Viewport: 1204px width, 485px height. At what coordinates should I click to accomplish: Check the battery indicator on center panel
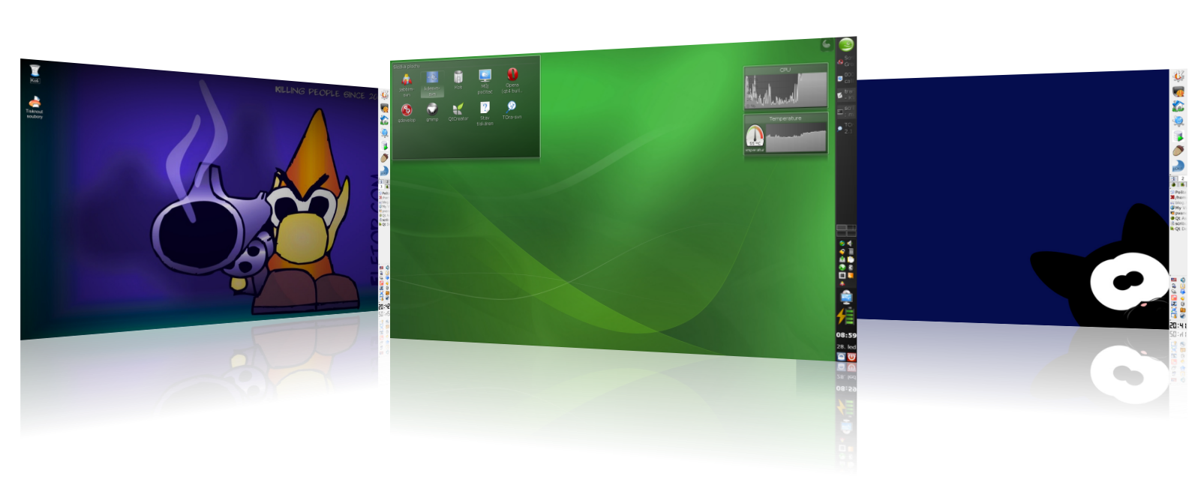tap(846, 316)
